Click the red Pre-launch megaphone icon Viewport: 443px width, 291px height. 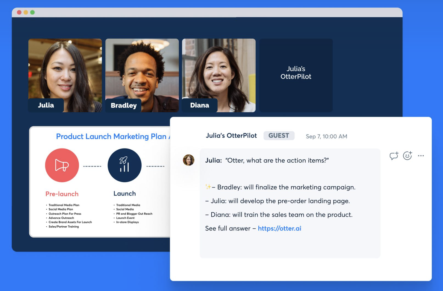62,165
